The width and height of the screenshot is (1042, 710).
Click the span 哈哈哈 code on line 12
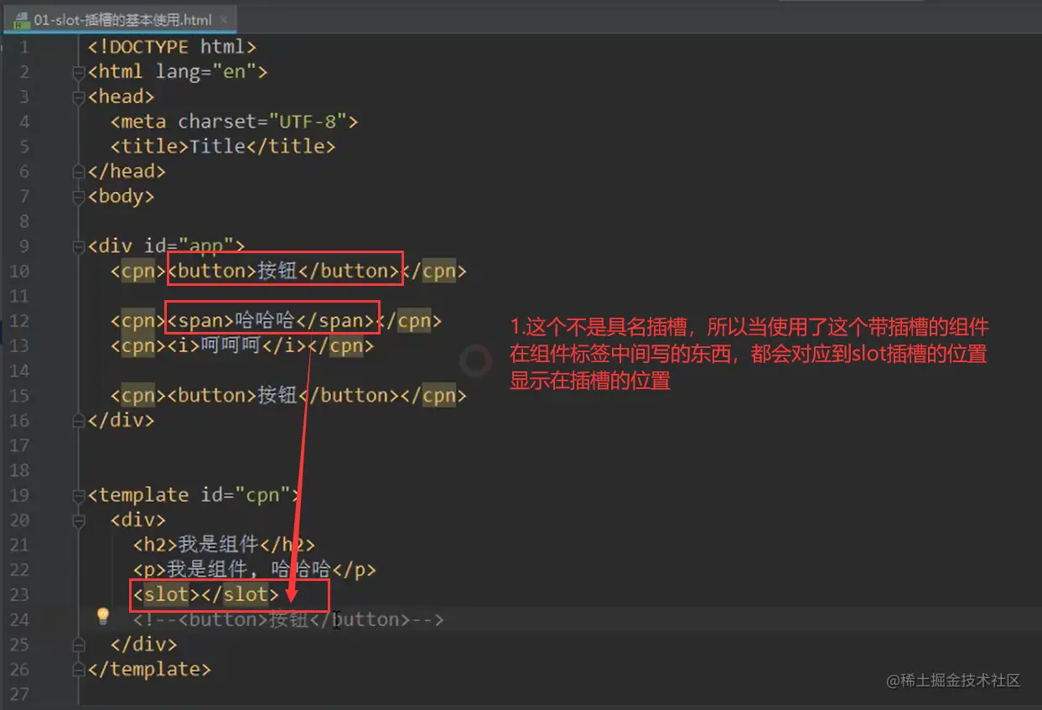pyautogui.click(x=272, y=320)
